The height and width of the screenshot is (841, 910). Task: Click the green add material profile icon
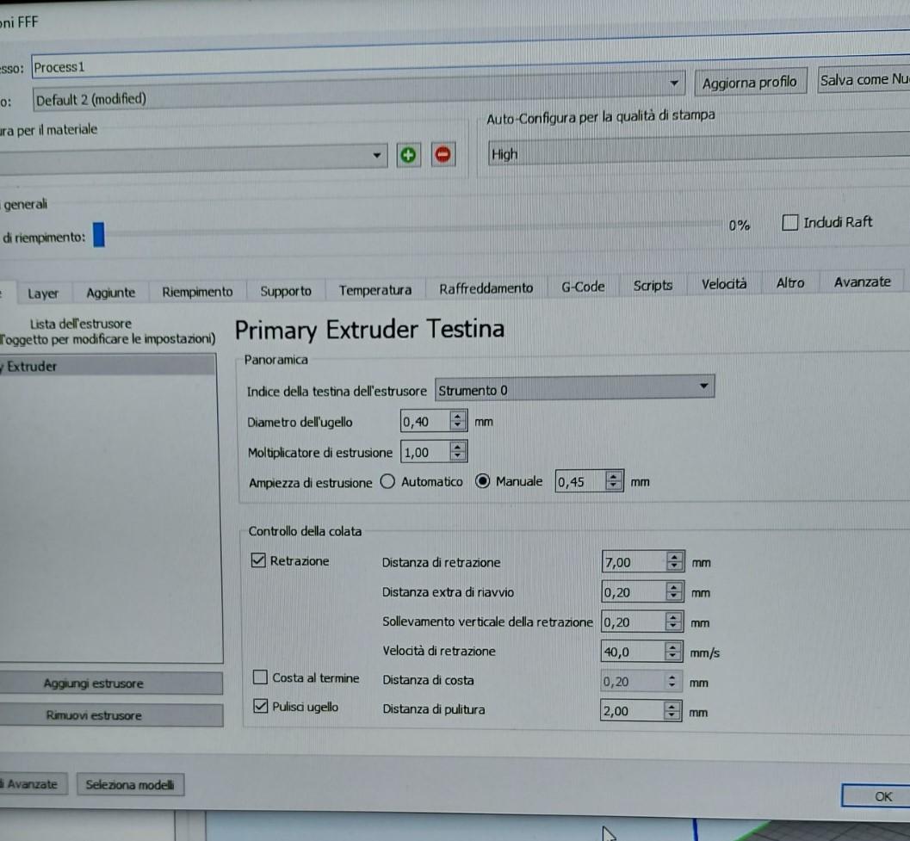pos(408,155)
